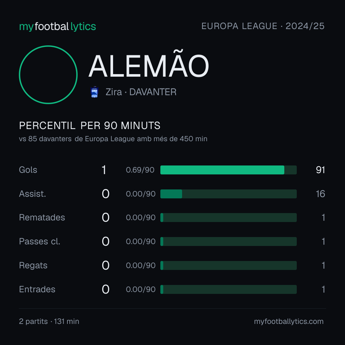Select the Gols percentile bar
The height and width of the screenshot is (345, 345).
228,170
